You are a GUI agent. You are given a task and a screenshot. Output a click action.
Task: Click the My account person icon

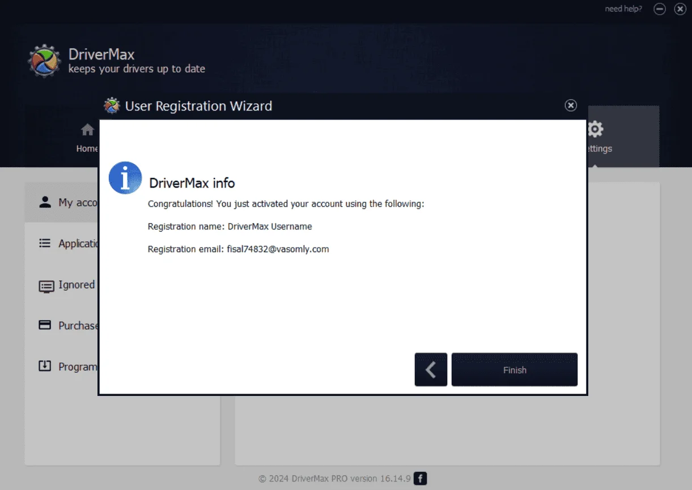[x=45, y=202]
